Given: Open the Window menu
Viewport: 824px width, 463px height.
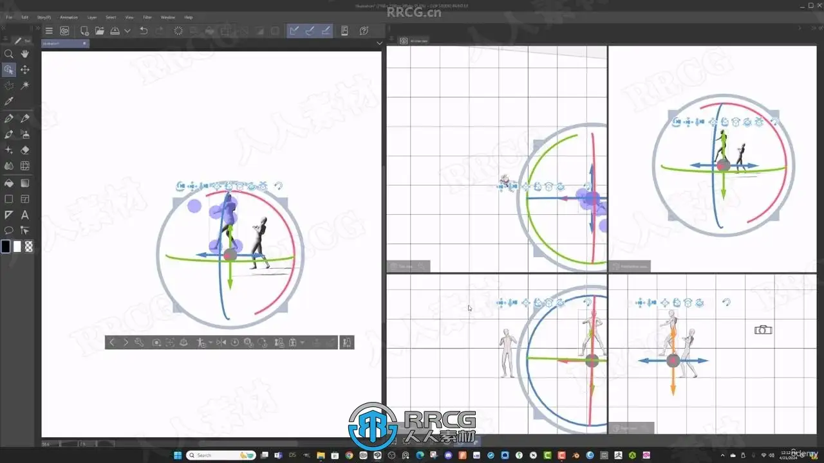Looking at the screenshot, I should coord(167,17).
